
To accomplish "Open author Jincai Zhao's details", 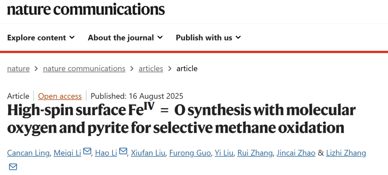I will (x=296, y=153).
